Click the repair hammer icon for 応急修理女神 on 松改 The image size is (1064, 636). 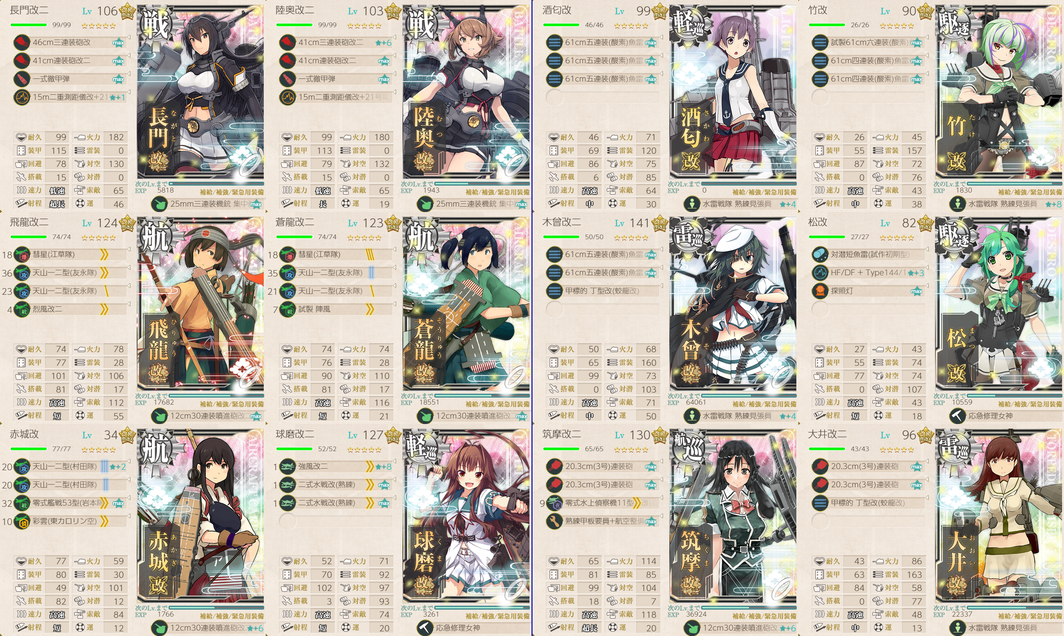click(x=957, y=416)
